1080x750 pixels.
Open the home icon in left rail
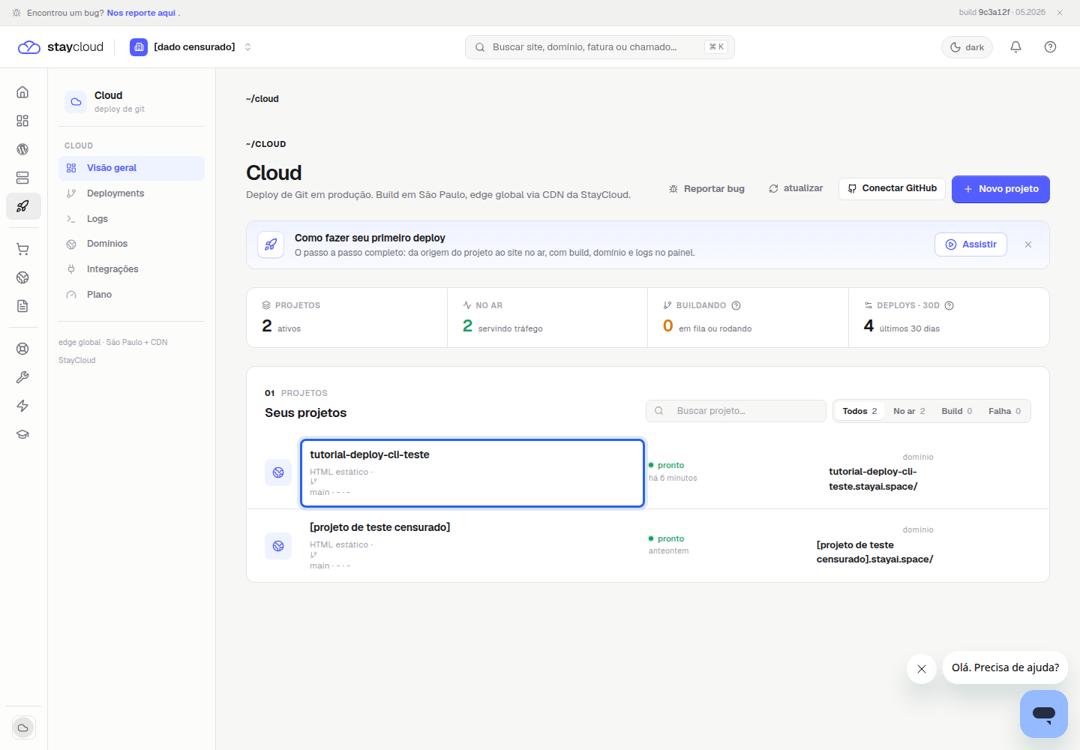pyautogui.click(x=22, y=92)
